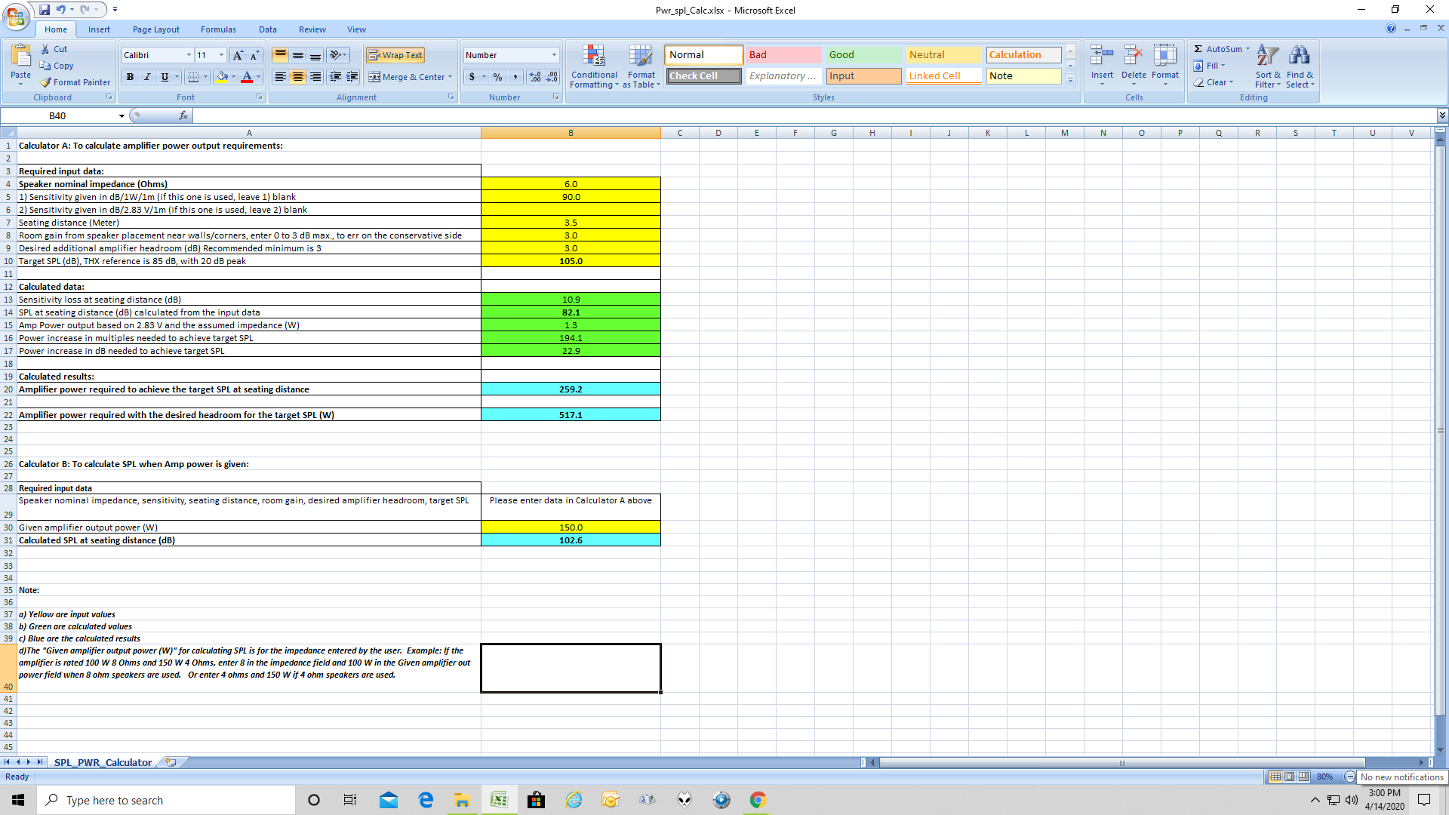Click in the formula bar input
1449x815 pixels.
point(814,115)
